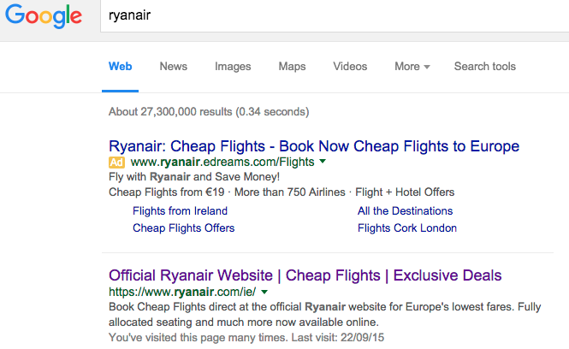Click the Google logo

click(44, 15)
